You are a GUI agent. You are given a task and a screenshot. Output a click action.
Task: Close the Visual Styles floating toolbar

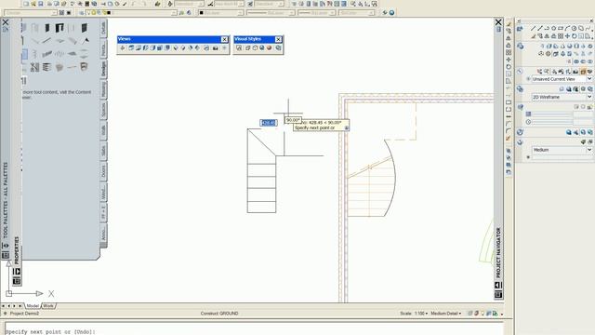[278, 39]
